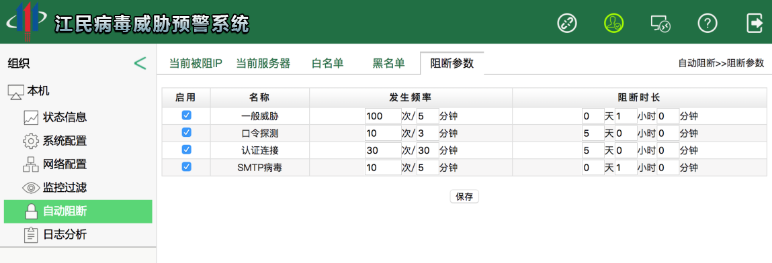Image resolution: width=772 pixels, height=263 pixels.
Task: Toggle the 认证连接 enable checkbox
Action: pyautogui.click(x=186, y=150)
